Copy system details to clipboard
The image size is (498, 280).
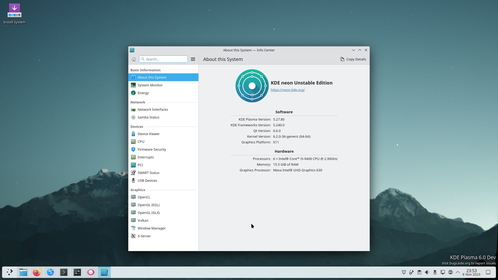pyautogui.click(x=353, y=59)
